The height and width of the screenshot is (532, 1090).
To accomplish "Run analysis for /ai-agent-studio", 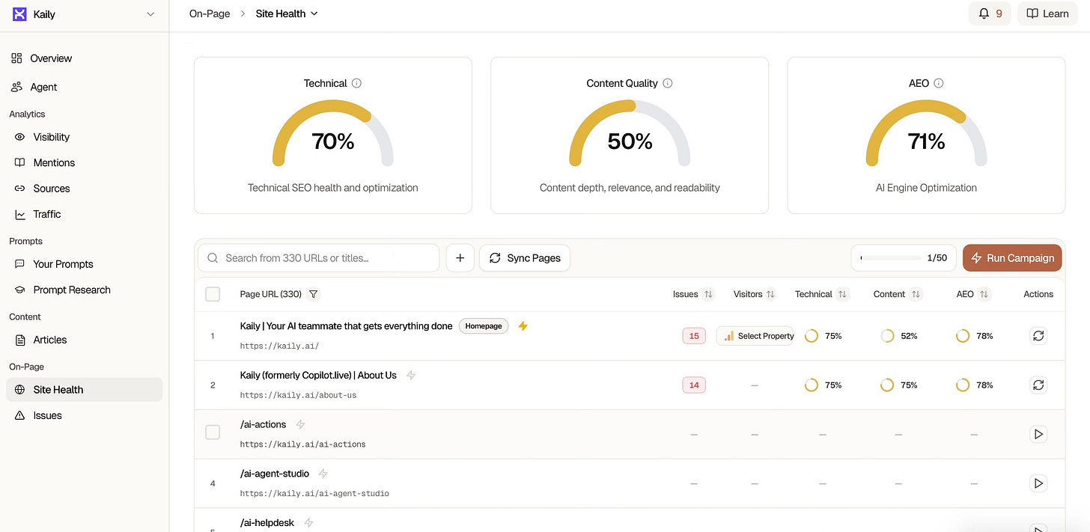I will pos(1038,483).
